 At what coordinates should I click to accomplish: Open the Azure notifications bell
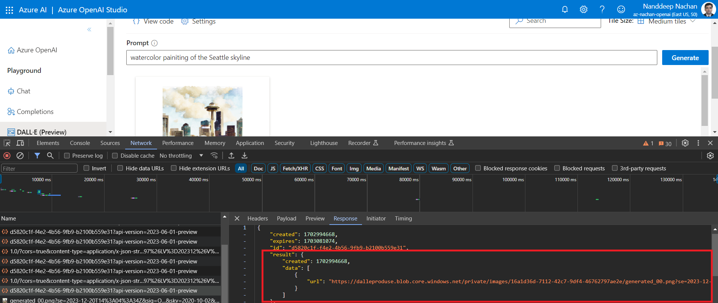[x=565, y=9]
